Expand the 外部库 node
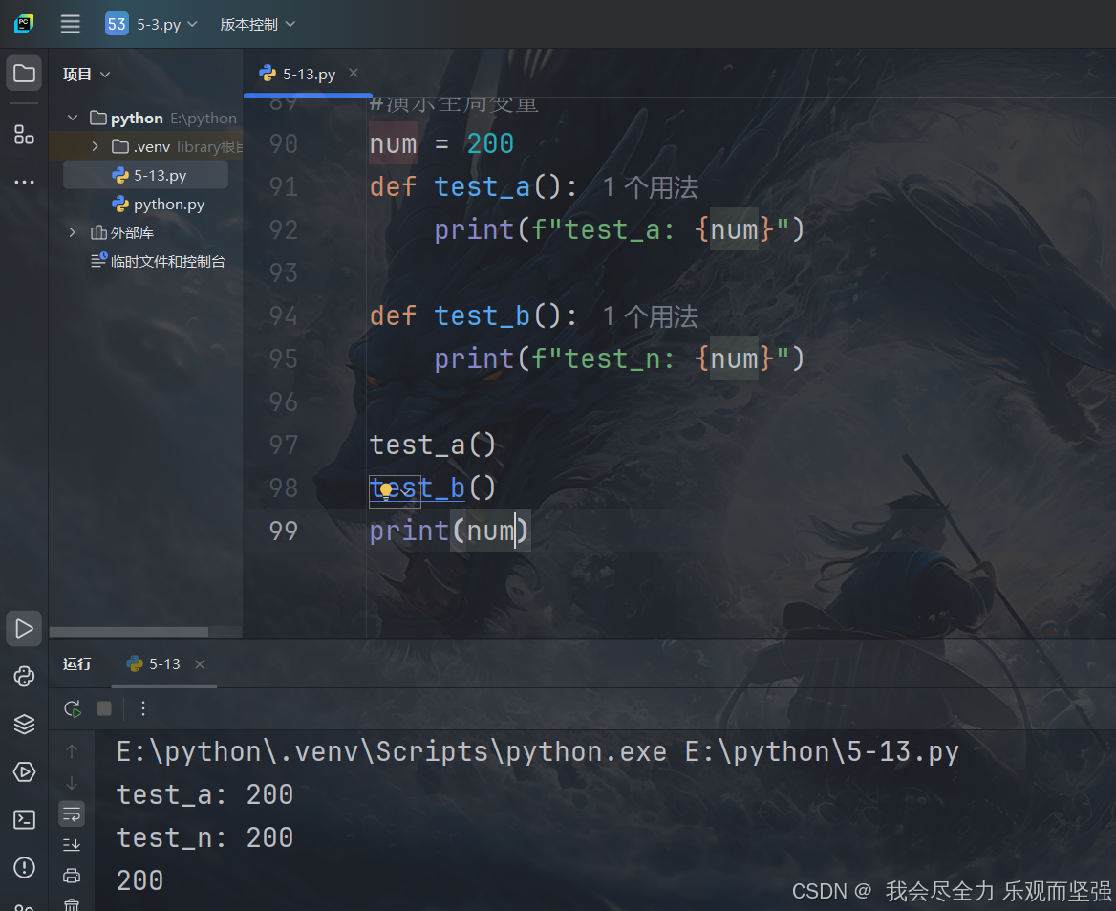 point(73,232)
